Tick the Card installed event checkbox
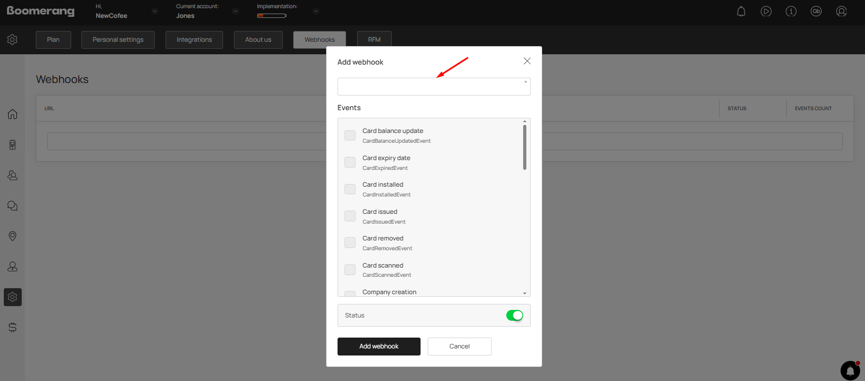Screen dimensions: 865x381 click(350, 189)
